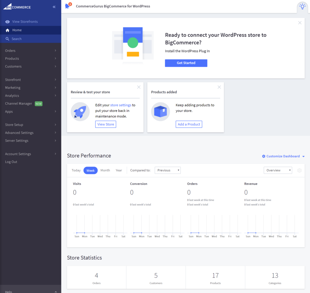Click the WordPress plugin illustration
Screen dimensions: 310x293
click(133, 45)
